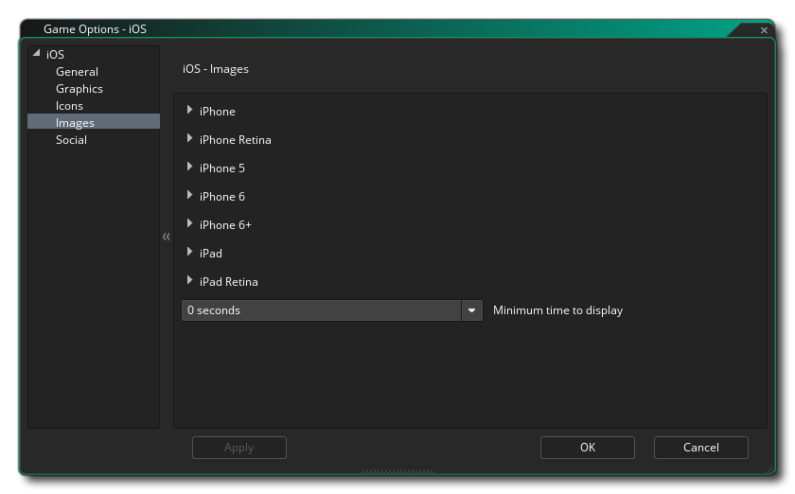Select General in the options tree

click(x=77, y=72)
